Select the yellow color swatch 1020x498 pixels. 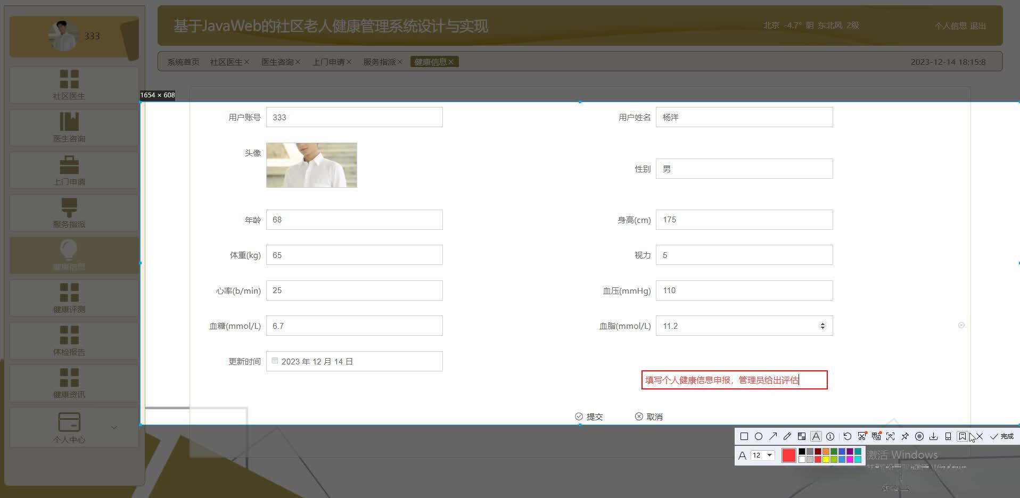(826, 459)
